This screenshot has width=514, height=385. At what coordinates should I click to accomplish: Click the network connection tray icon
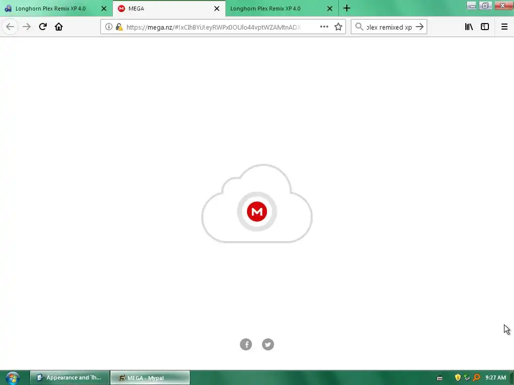(467, 378)
